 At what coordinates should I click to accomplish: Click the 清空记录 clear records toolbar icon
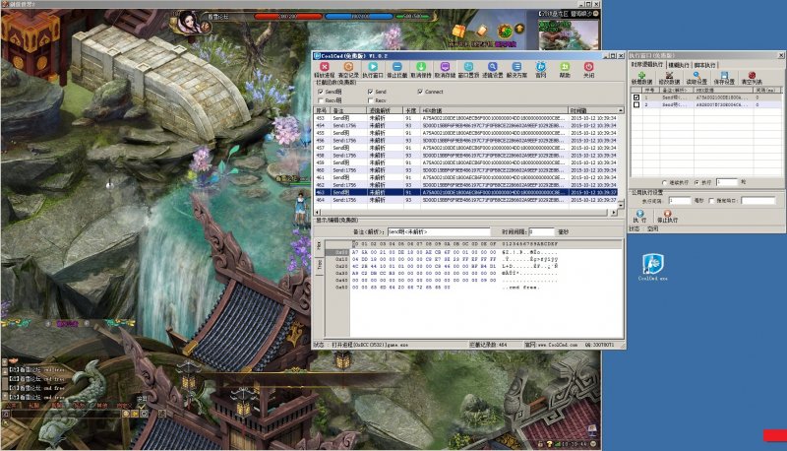click(348, 67)
